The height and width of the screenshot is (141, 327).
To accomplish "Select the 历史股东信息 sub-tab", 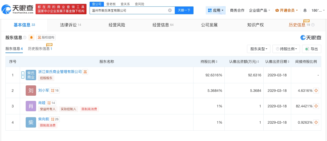I will click(x=40, y=49).
